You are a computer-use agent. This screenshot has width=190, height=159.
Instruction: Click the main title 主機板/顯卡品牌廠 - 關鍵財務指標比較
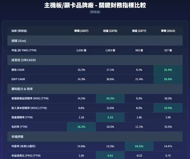[x=95, y=5]
